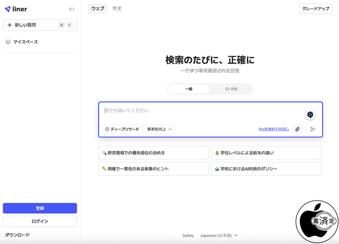
Task: Click the ログイン button
Action: (x=40, y=221)
